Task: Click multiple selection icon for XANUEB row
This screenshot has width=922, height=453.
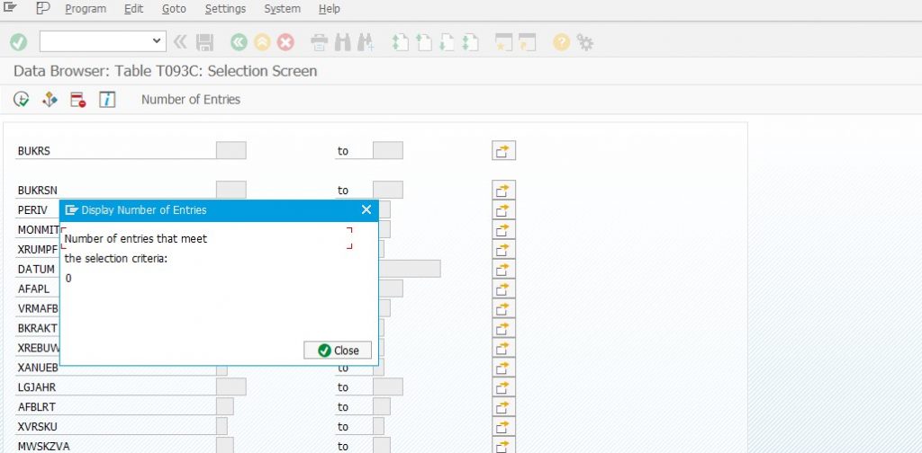Action: pos(503,368)
